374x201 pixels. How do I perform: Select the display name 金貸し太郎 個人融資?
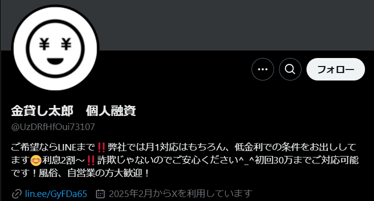coord(73,110)
